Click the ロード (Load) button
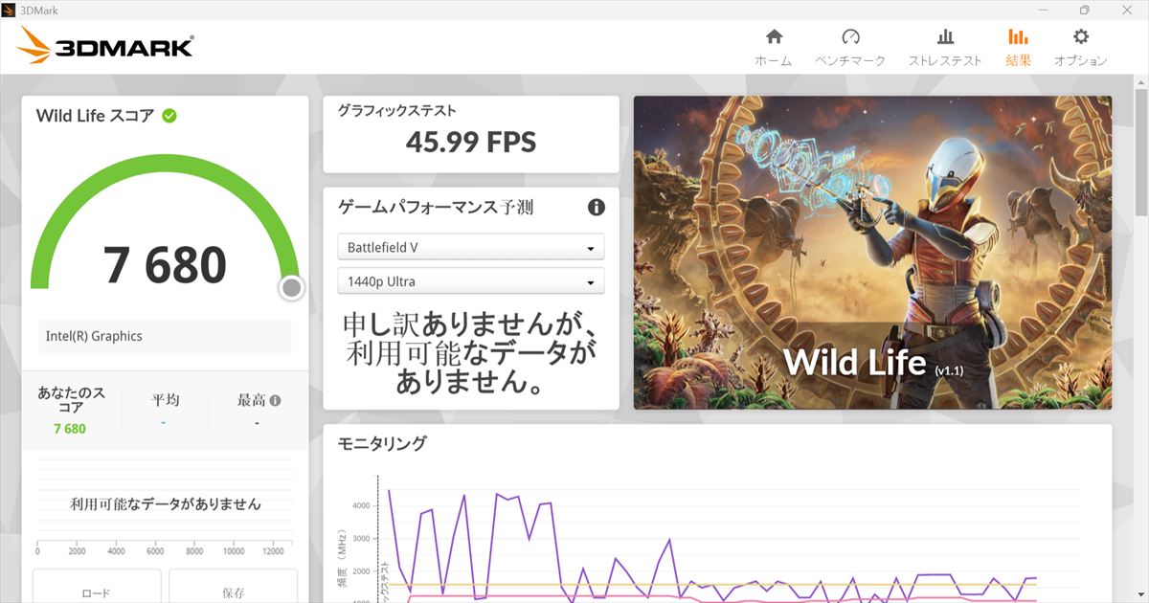 tap(96, 588)
